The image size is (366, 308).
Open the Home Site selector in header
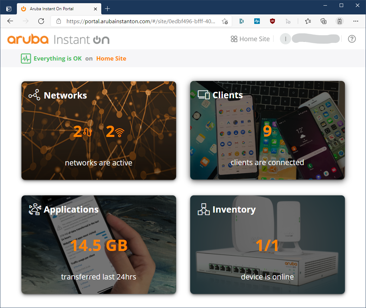[250, 39]
